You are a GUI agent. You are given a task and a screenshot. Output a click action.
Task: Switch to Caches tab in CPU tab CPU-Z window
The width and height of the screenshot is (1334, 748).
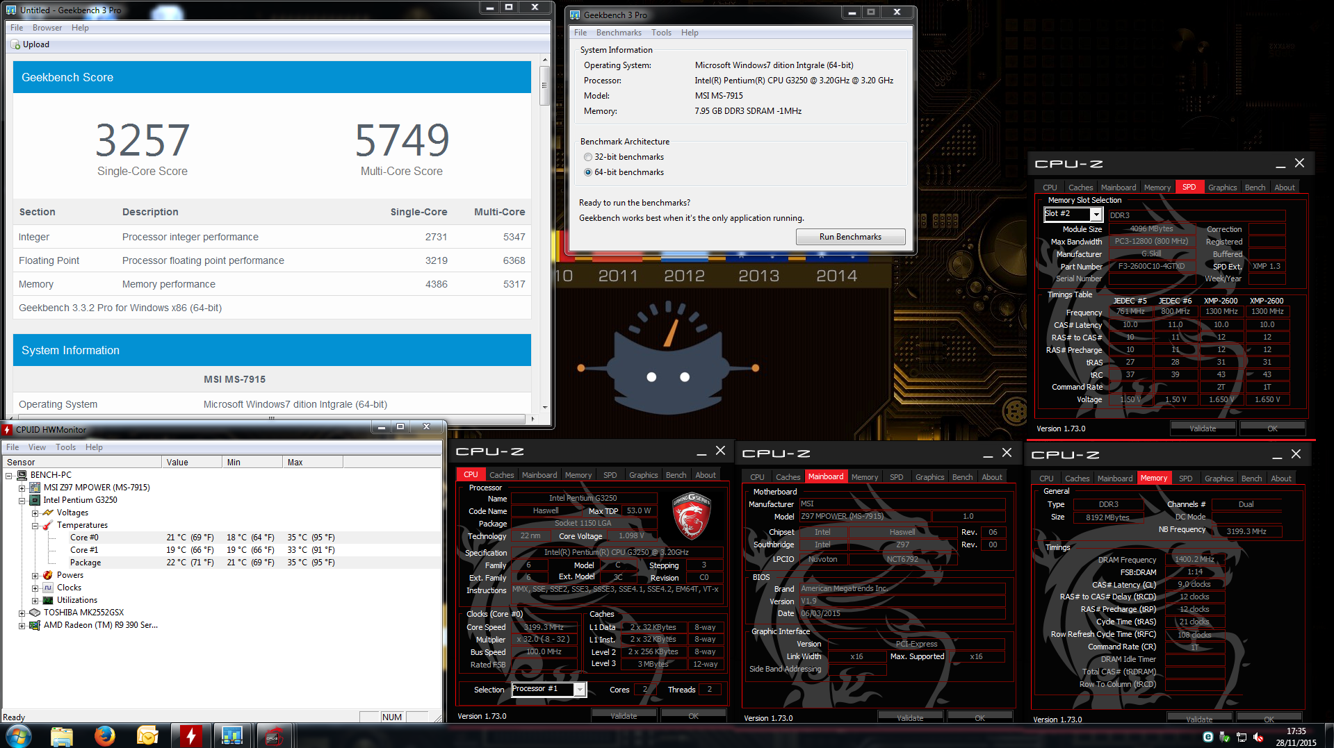(x=501, y=475)
